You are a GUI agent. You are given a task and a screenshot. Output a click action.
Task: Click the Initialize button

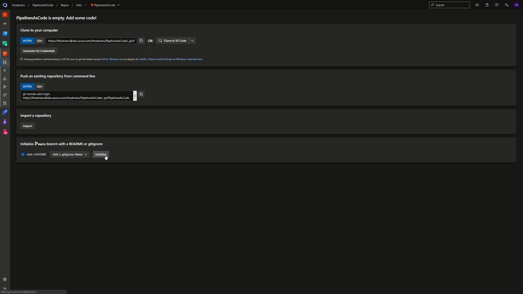click(101, 154)
